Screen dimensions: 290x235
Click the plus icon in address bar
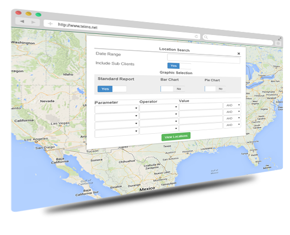point(50,24)
